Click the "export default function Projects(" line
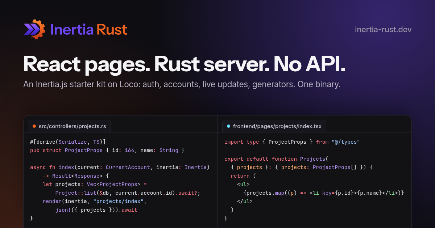This screenshot has height=228, width=435. (x=276, y=159)
